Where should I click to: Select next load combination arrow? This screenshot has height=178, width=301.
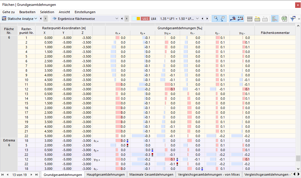[x=207, y=19]
